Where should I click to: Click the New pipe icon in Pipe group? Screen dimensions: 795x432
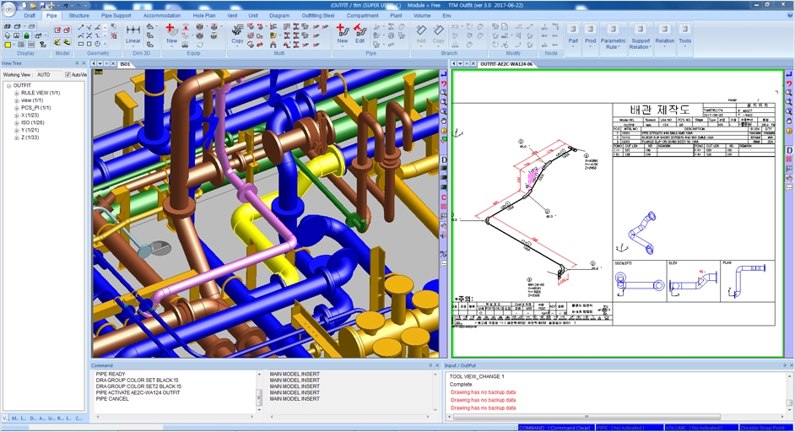342,32
